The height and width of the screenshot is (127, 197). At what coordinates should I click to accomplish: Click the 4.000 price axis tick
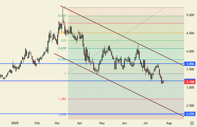click(x=190, y=51)
